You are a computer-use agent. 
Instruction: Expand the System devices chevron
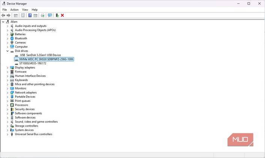(8, 130)
